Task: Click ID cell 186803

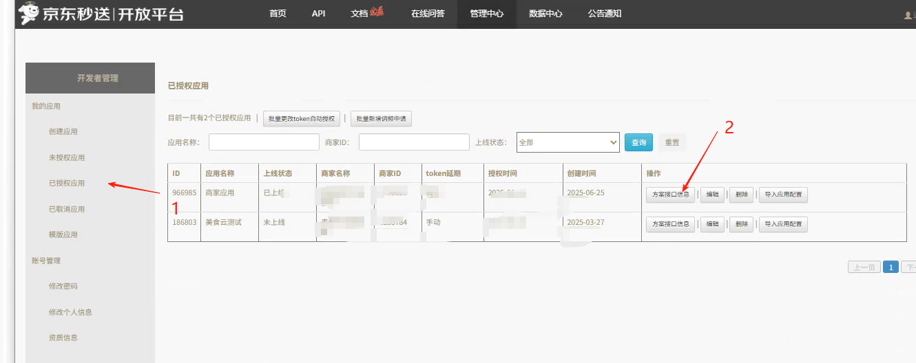Action: click(x=184, y=222)
